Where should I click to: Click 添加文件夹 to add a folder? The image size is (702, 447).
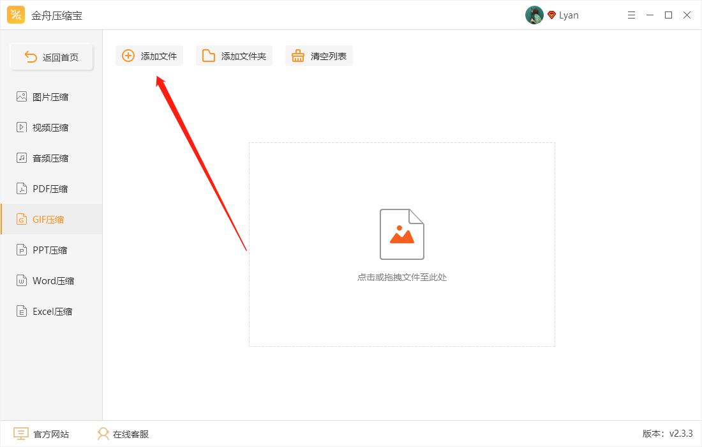[x=234, y=56]
